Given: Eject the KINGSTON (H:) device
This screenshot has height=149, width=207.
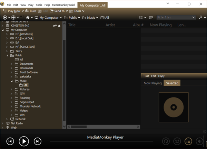Looking at the screenshot, I should click(x=59, y=26).
